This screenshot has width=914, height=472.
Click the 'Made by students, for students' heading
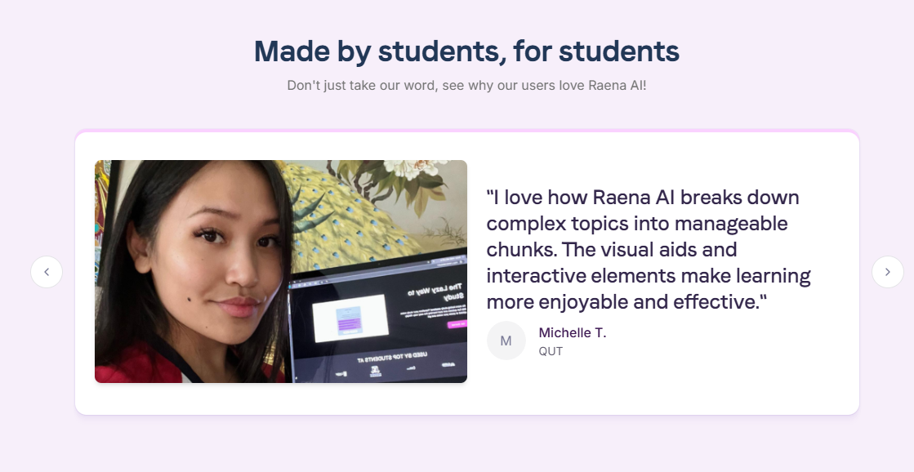click(466, 51)
